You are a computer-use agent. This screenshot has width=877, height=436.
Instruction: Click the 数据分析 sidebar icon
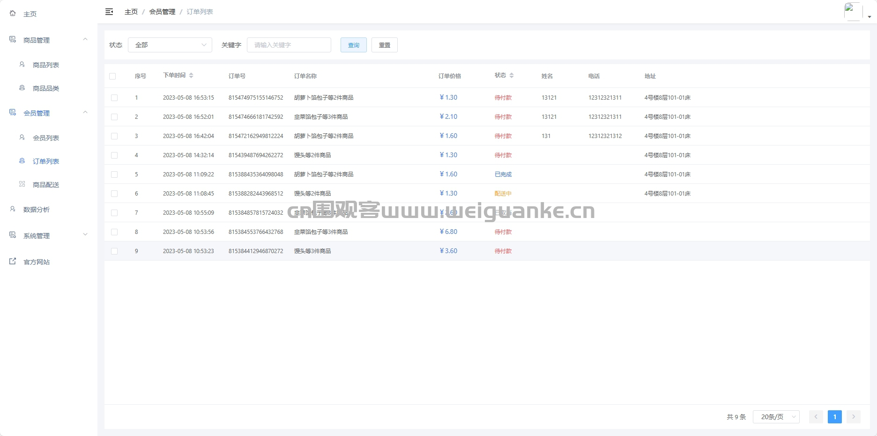[13, 209]
